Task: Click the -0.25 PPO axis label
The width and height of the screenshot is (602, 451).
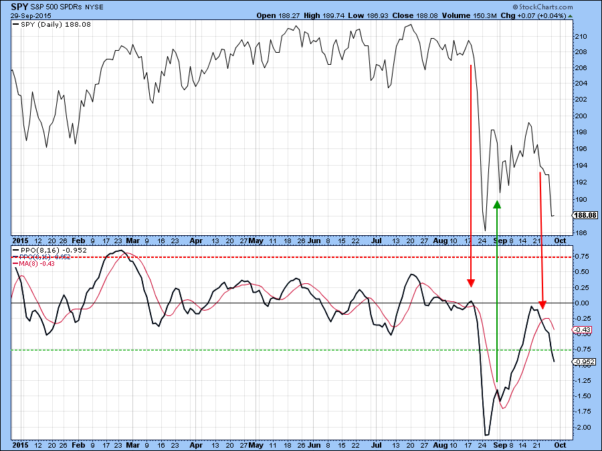Action: point(582,318)
